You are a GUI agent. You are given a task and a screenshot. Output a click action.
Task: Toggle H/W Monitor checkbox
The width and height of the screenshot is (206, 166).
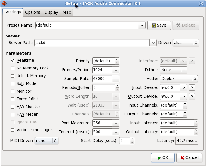pos(13,107)
